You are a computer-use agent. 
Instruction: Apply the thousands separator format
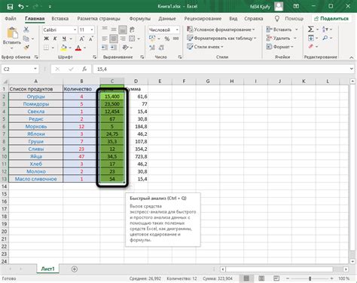click(175, 38)
